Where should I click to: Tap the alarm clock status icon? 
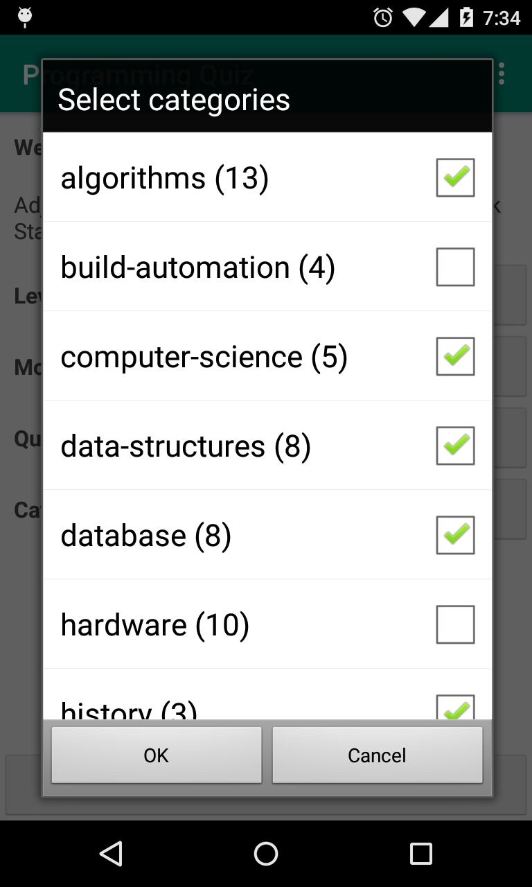382,17
